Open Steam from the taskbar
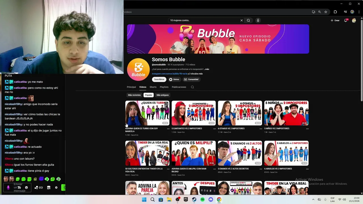This screenshot has width=363, height=204. tap(194, 199)
